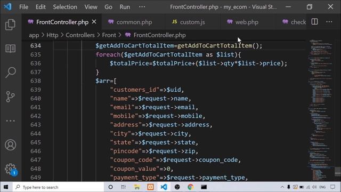The image size is (341, 192).
Task: Click the Controllers breadcrumb segment
Action: point(80,35)
